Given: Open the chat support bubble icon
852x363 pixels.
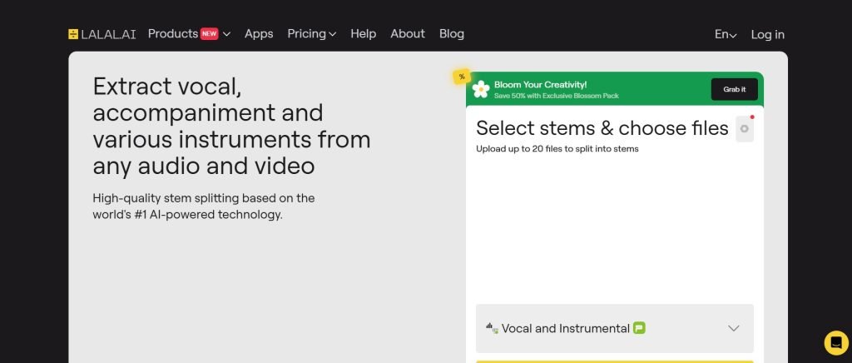Looking at the screenshot, I should coord(836,343).
